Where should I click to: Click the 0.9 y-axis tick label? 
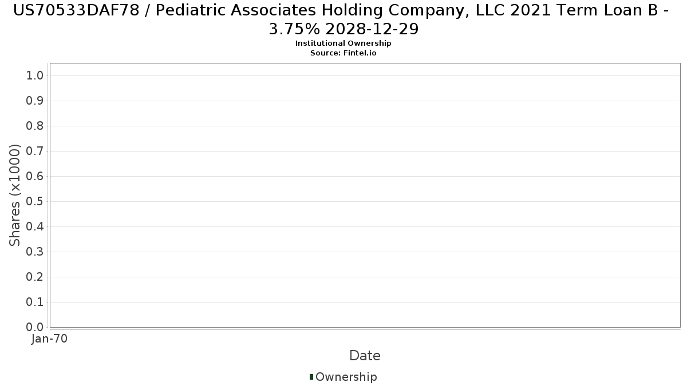35,101
